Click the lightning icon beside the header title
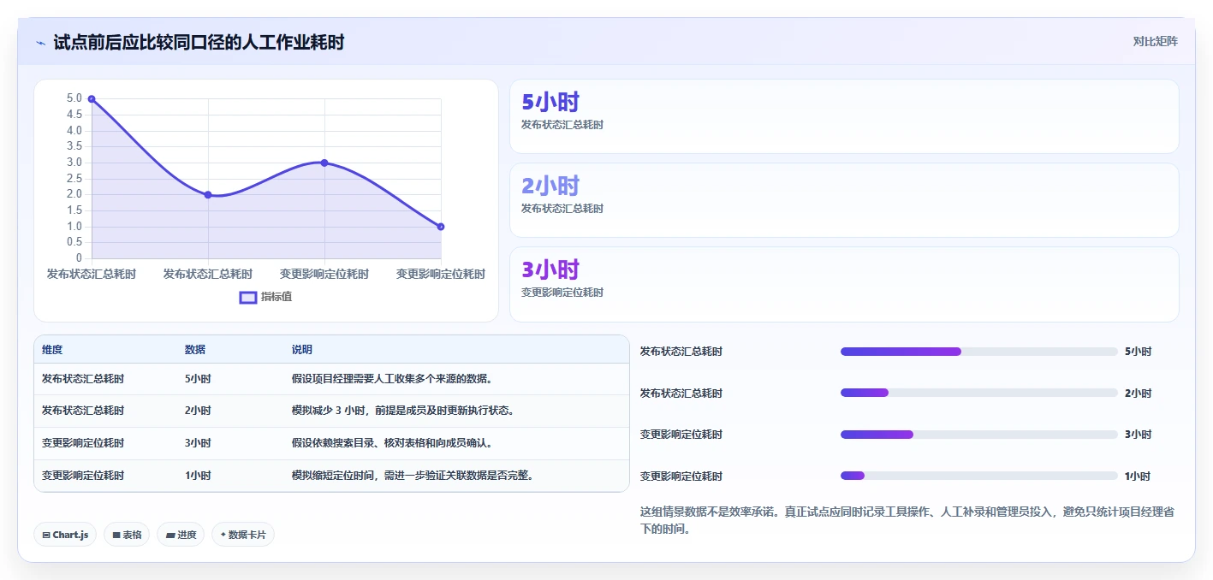1213x580 pixels. (x=40, y=43)
